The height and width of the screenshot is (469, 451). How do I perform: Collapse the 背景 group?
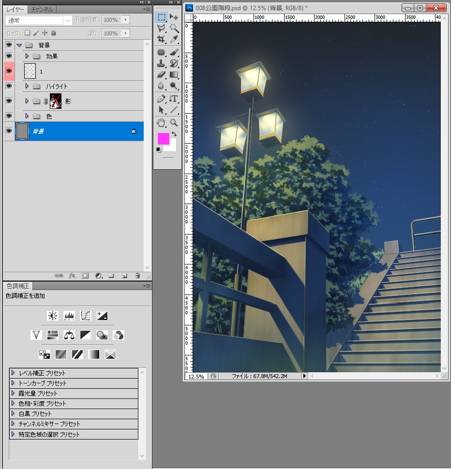pyautogui.click(x=19, y=45)
